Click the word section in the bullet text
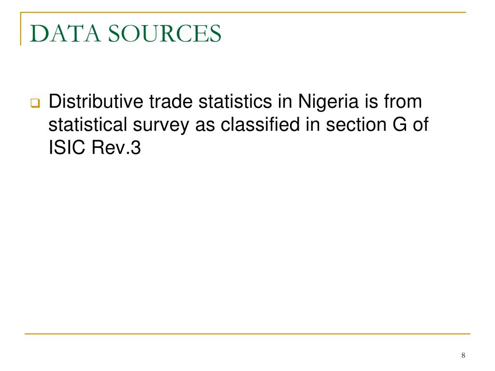Viewport: 495px width, 371px height. [356, 124]
